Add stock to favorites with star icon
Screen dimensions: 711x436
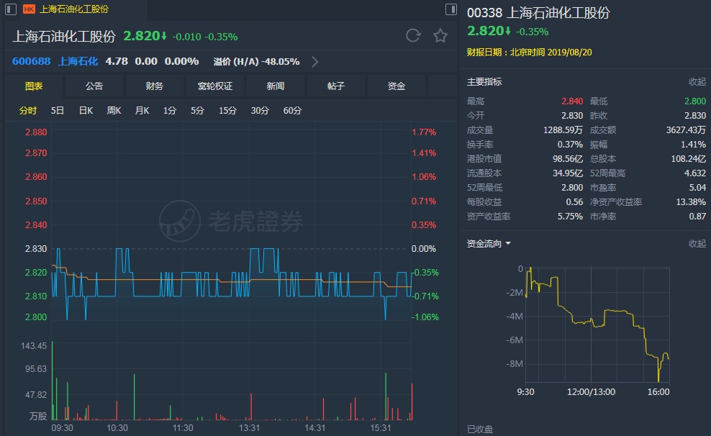pos(440,35)
